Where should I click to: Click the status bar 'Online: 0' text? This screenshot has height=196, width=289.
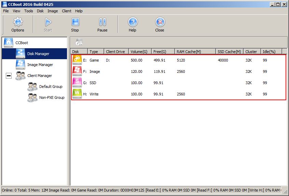pos(9,190)
